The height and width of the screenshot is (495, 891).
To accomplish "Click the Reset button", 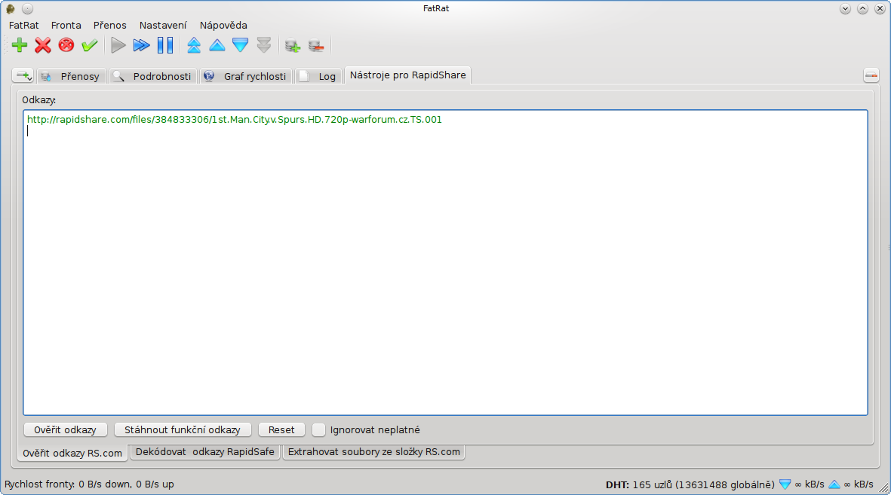I will click(281, 429).
